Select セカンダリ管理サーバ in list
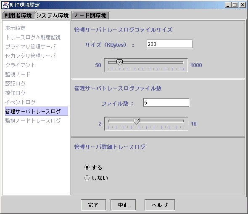 click(x=31, y=56)
